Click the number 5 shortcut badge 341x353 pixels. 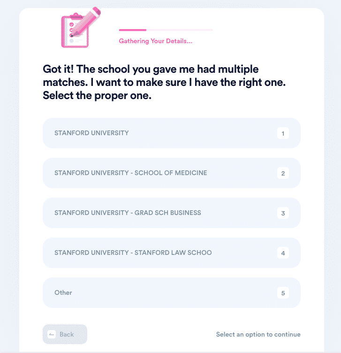(x=283, y=292)
